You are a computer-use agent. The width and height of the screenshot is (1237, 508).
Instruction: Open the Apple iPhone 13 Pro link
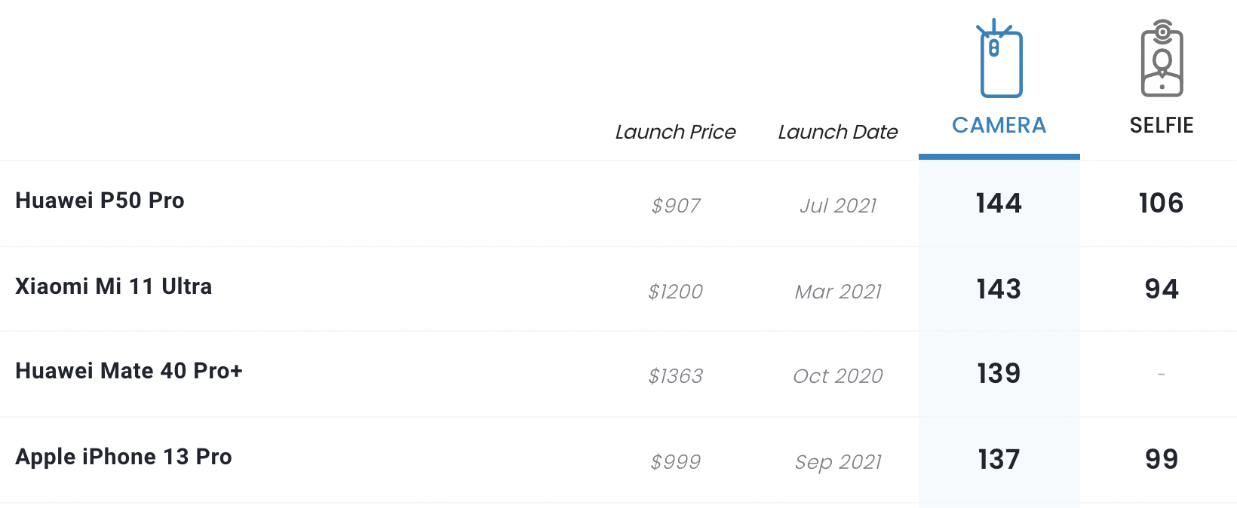tap(124, 457)
